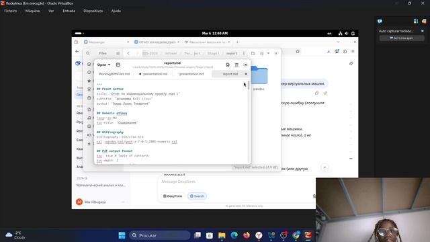Open GNOME system status menu icons
Image resolution: width=430 pixels, height=242 pixels.
[x=347, y=33]
